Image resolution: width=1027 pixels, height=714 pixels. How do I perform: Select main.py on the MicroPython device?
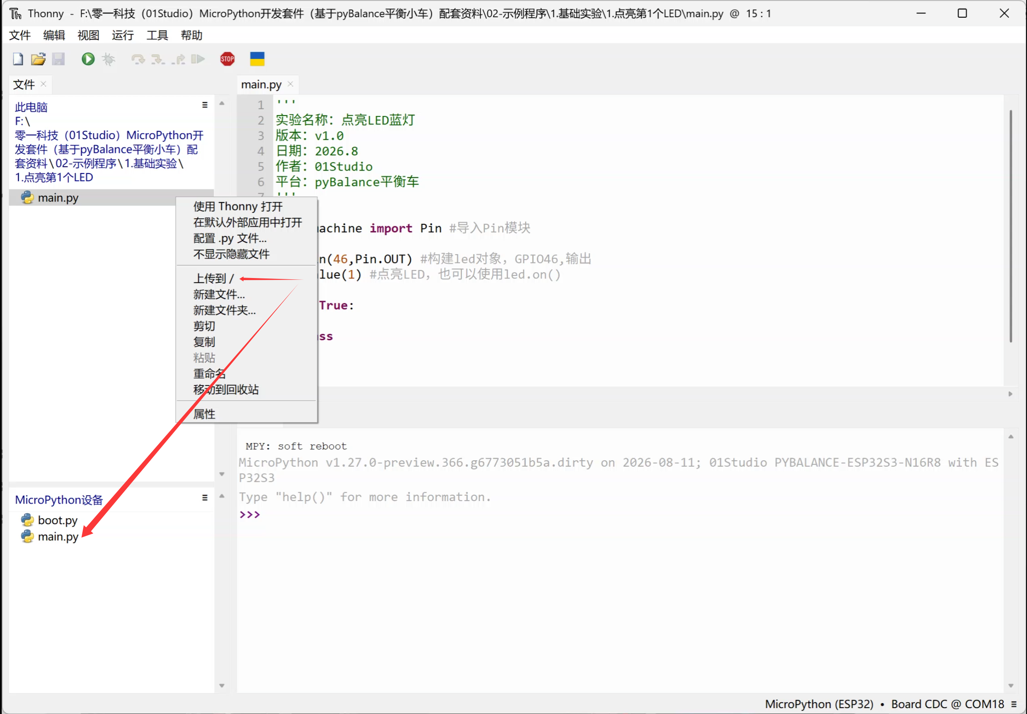58,536
